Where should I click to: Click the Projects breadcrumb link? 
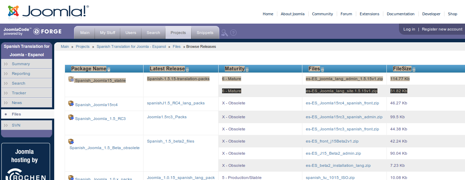tap(83, 46)
